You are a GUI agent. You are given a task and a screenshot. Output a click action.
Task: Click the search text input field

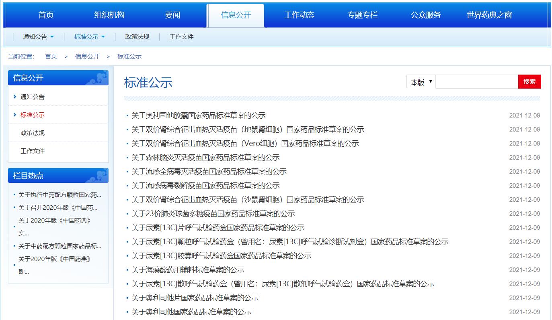click(477, 82)
